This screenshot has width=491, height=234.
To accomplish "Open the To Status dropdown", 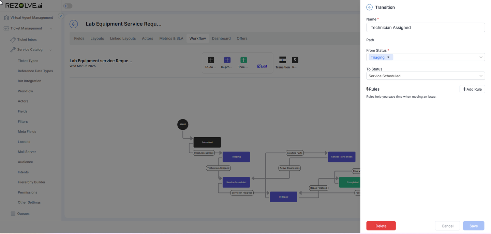I will [426, 76].
